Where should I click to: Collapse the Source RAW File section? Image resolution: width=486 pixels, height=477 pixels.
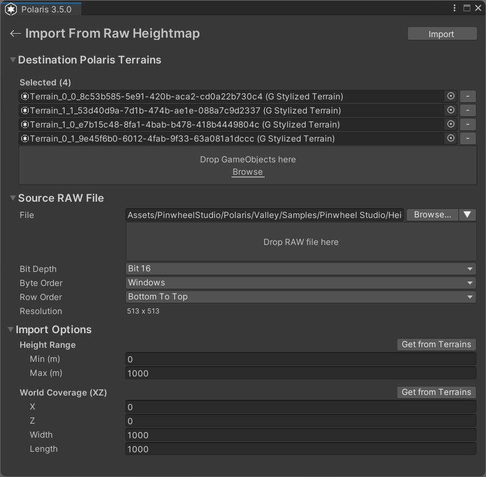(13, 198)
